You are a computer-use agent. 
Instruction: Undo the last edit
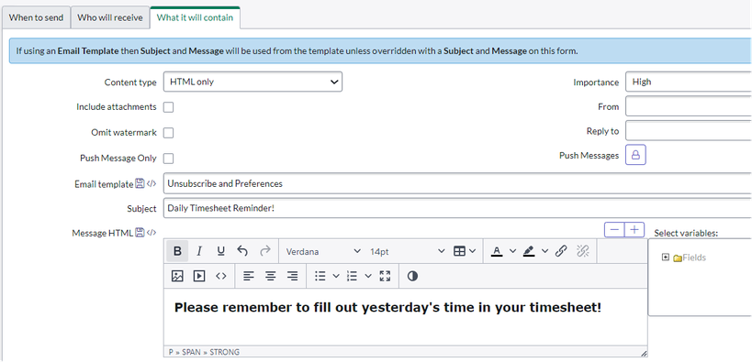[242, 251]
